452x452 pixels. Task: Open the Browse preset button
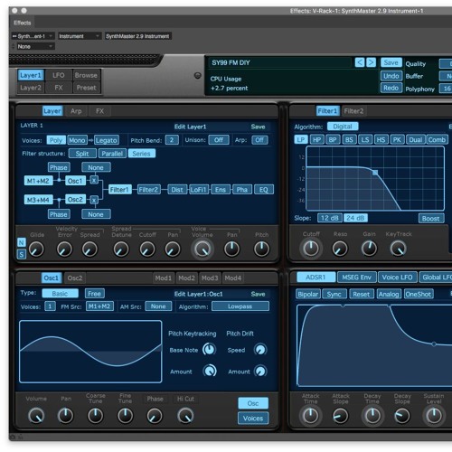point(86,75)
